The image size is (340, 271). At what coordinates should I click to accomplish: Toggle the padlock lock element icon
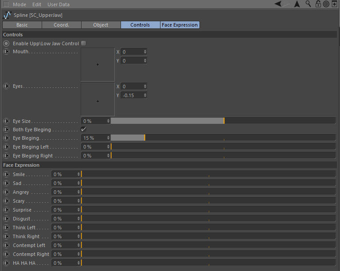(x=318, y=4)
